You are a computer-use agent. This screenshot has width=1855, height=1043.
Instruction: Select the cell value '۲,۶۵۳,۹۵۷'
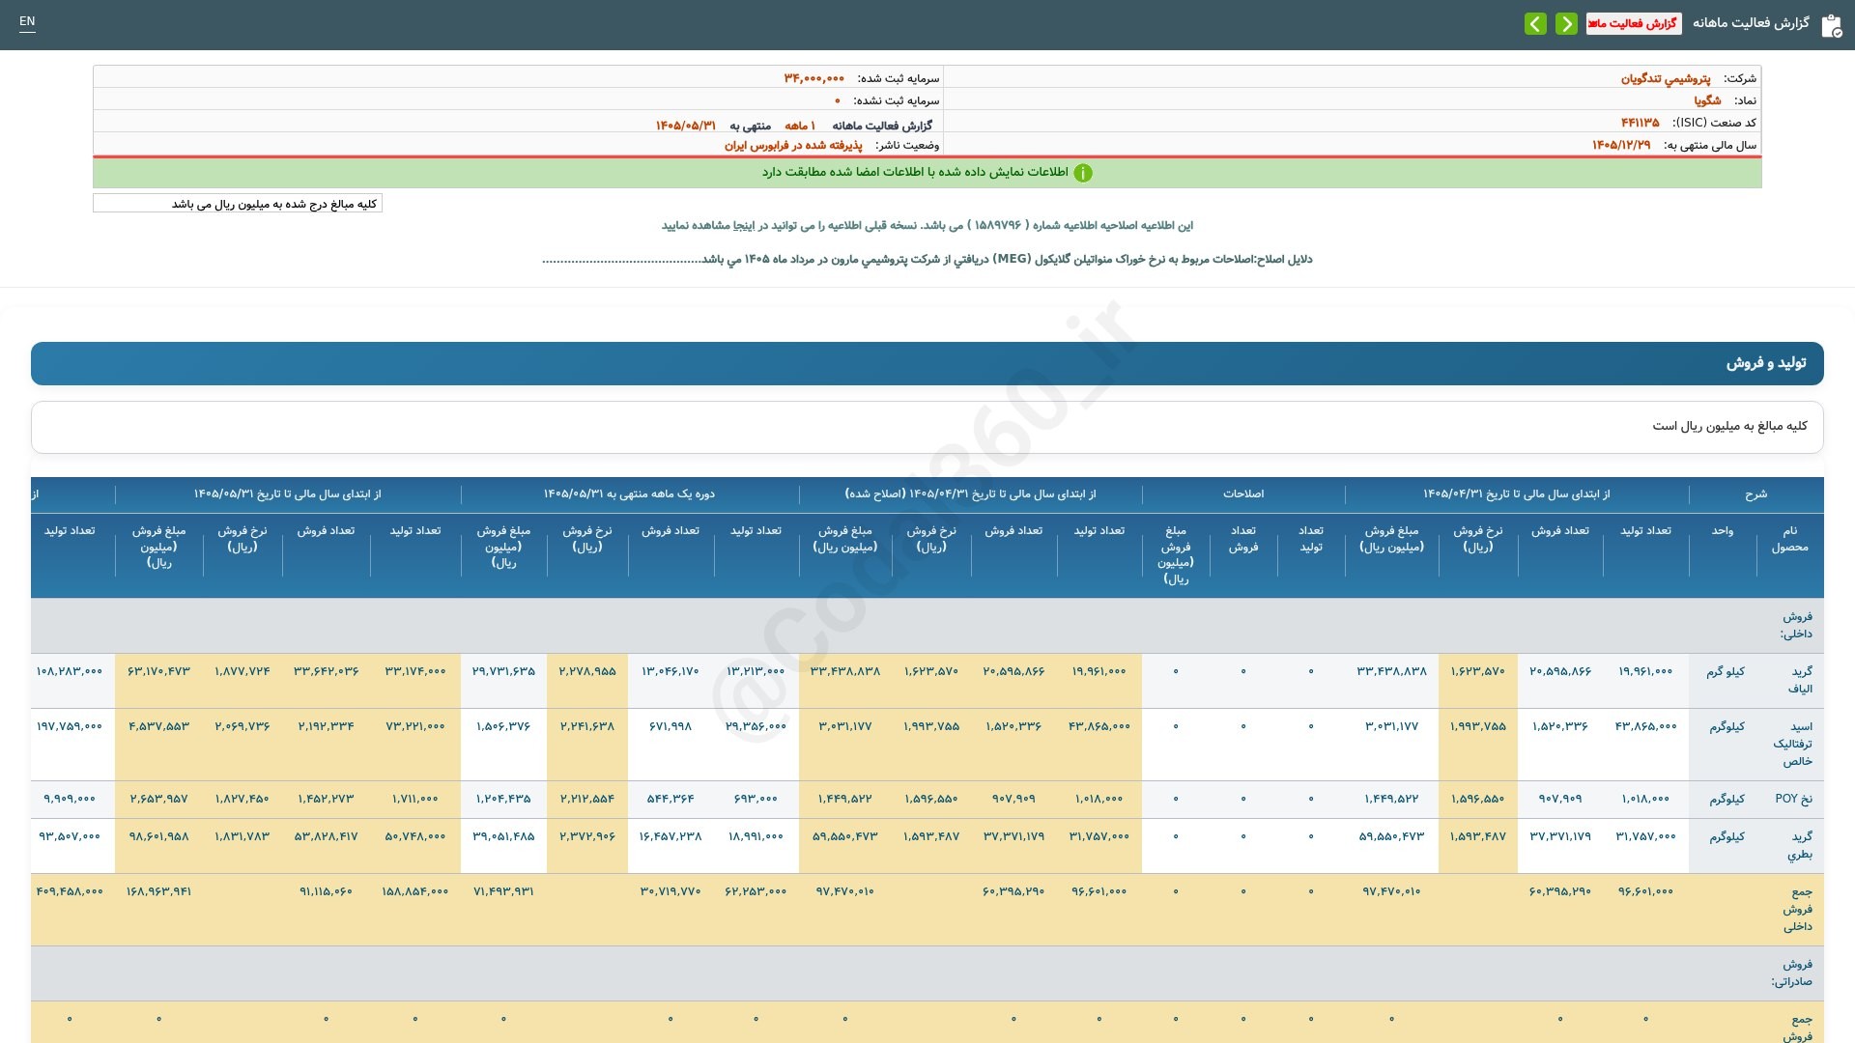click(158, 799)
